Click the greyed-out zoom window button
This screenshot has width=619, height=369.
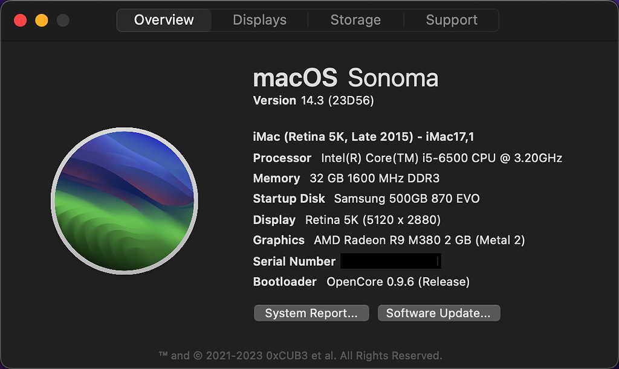click(63, 21)
